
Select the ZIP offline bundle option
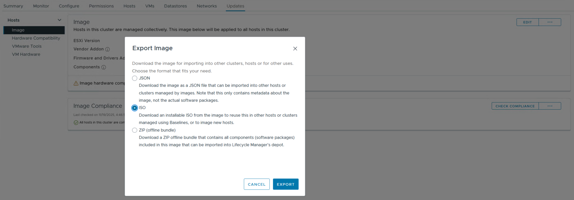[x=135, y=130]
